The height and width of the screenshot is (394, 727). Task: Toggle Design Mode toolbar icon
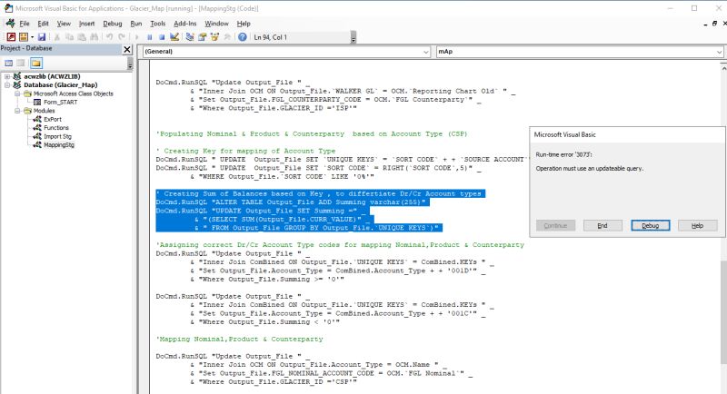[174, 37]
